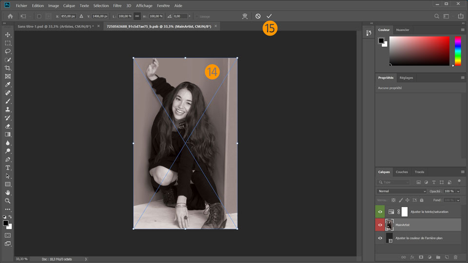Toggle the width-height link in options bar
468x263 pixels.
137,16
